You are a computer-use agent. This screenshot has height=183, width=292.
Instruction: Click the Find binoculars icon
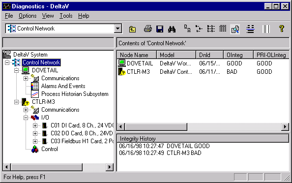coord(172,29)
